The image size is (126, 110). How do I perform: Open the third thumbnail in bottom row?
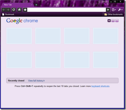(77, 60)
